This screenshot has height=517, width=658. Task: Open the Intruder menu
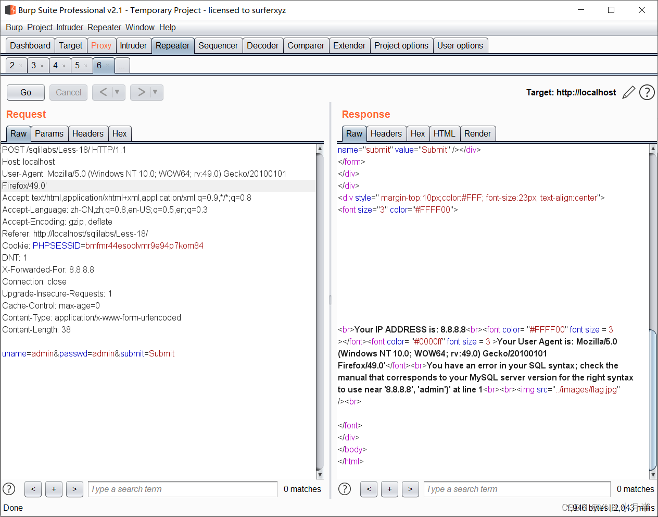click(x=70, y=27)
